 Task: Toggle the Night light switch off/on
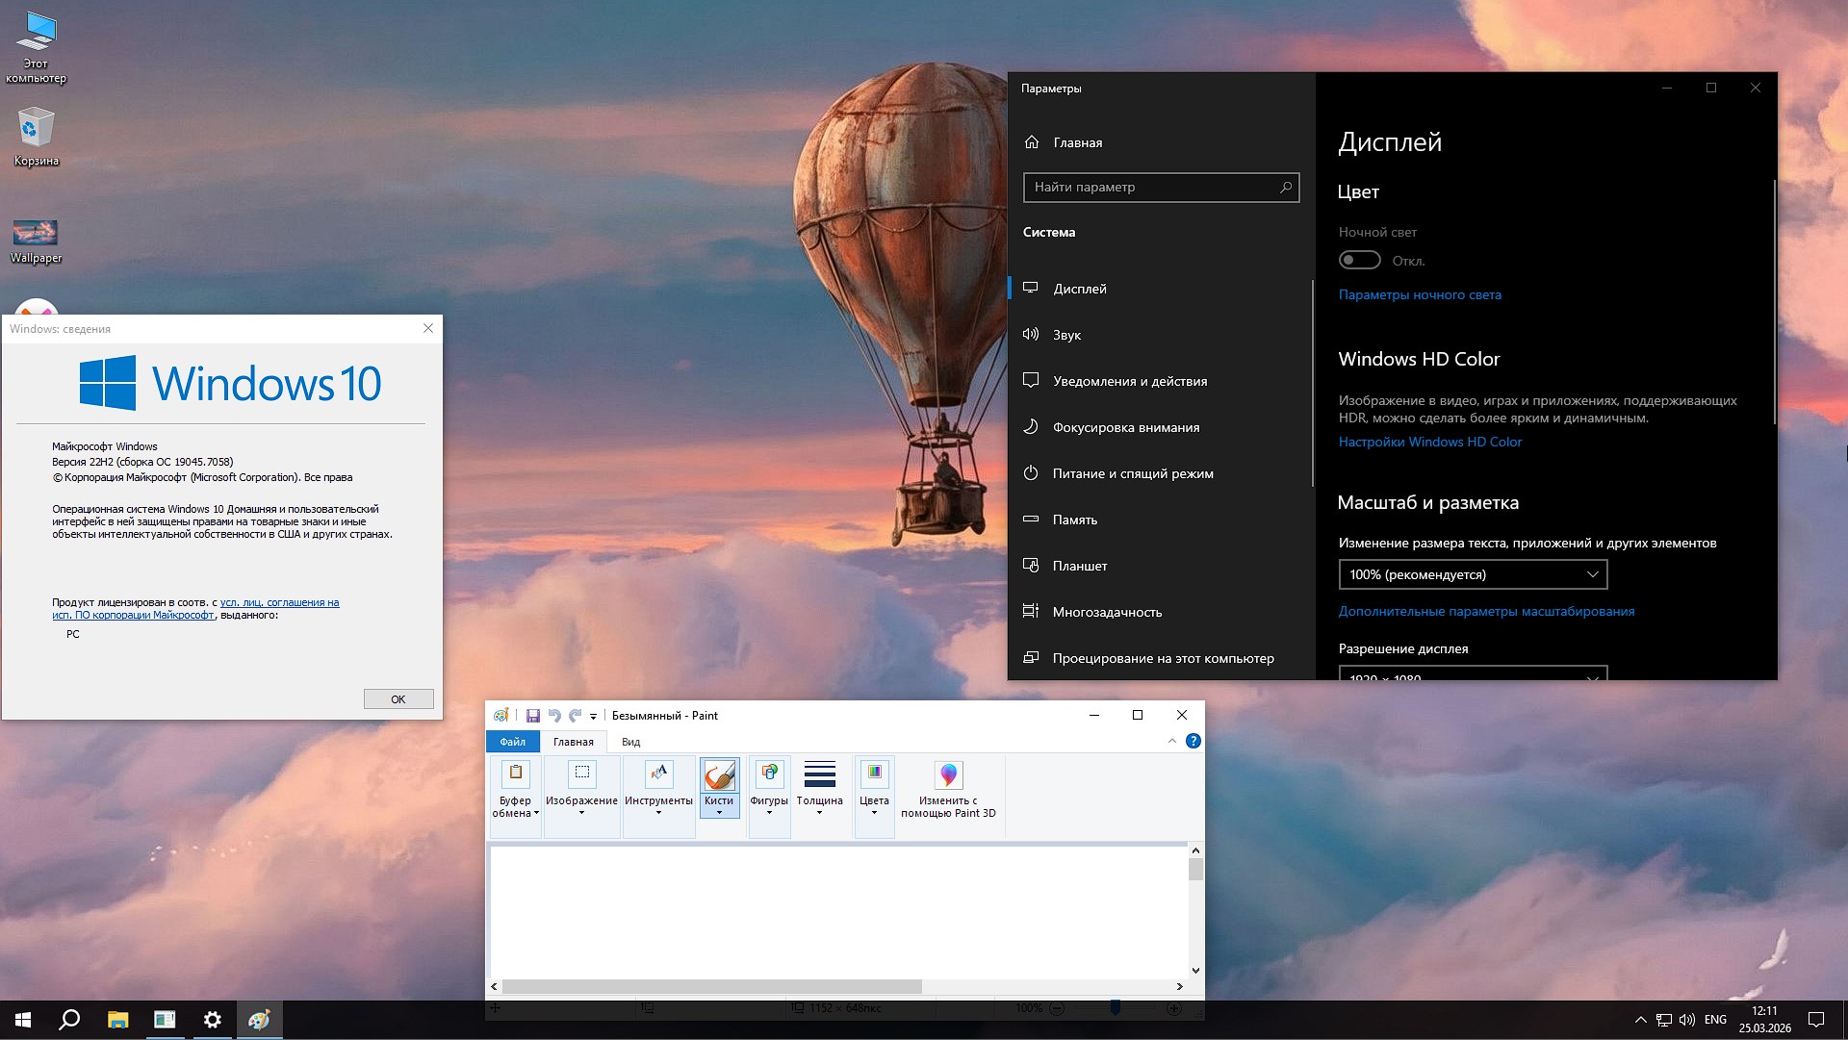1359,260
